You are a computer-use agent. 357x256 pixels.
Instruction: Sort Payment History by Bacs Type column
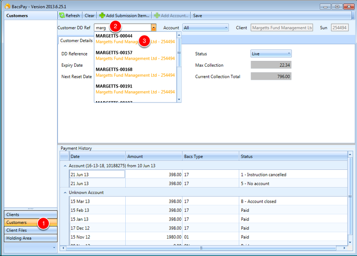pos(210,156)
